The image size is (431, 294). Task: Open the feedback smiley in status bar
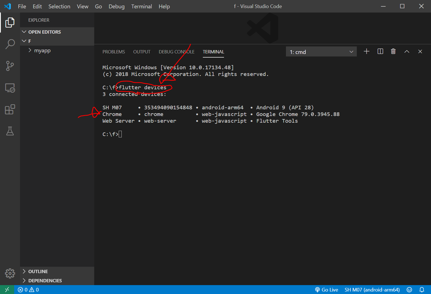409,290
